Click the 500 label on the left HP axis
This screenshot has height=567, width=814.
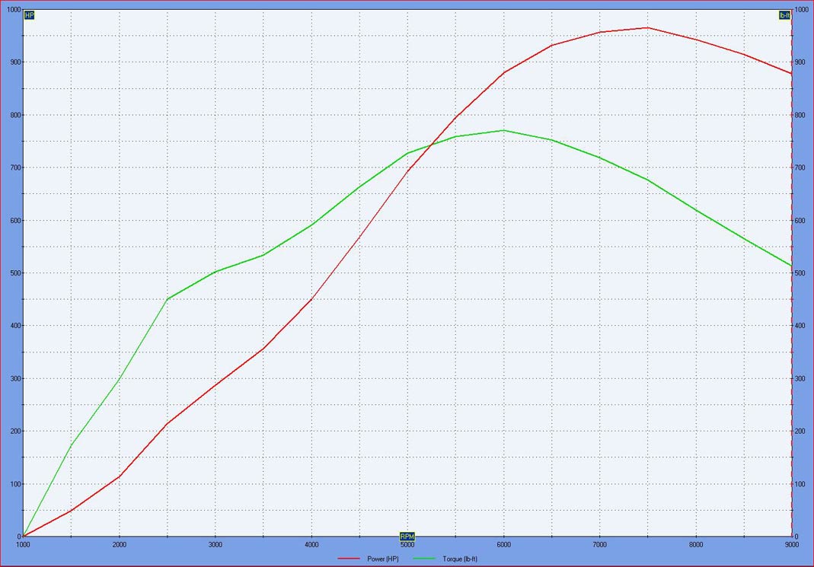[14, 273]
